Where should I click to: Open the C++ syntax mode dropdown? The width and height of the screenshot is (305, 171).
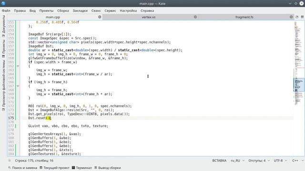(297, 161)
